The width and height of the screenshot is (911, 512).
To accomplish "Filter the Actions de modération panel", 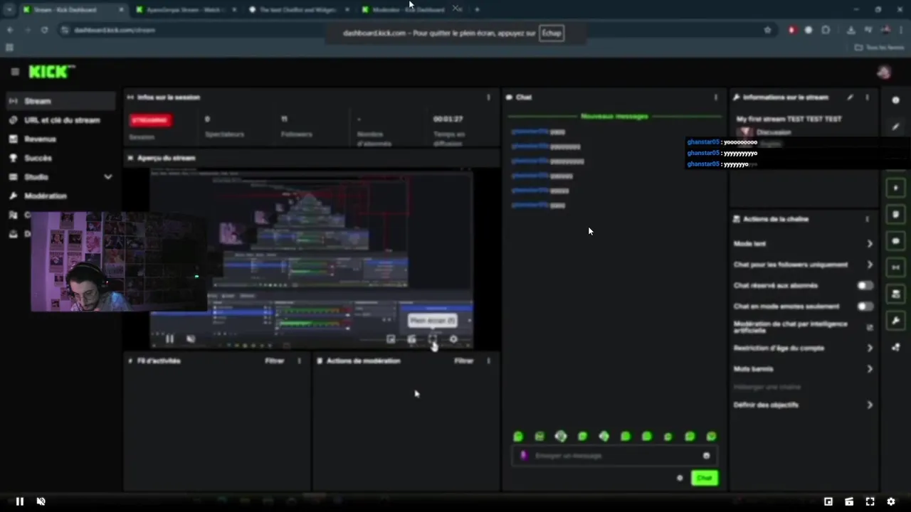I will point(464,361).
